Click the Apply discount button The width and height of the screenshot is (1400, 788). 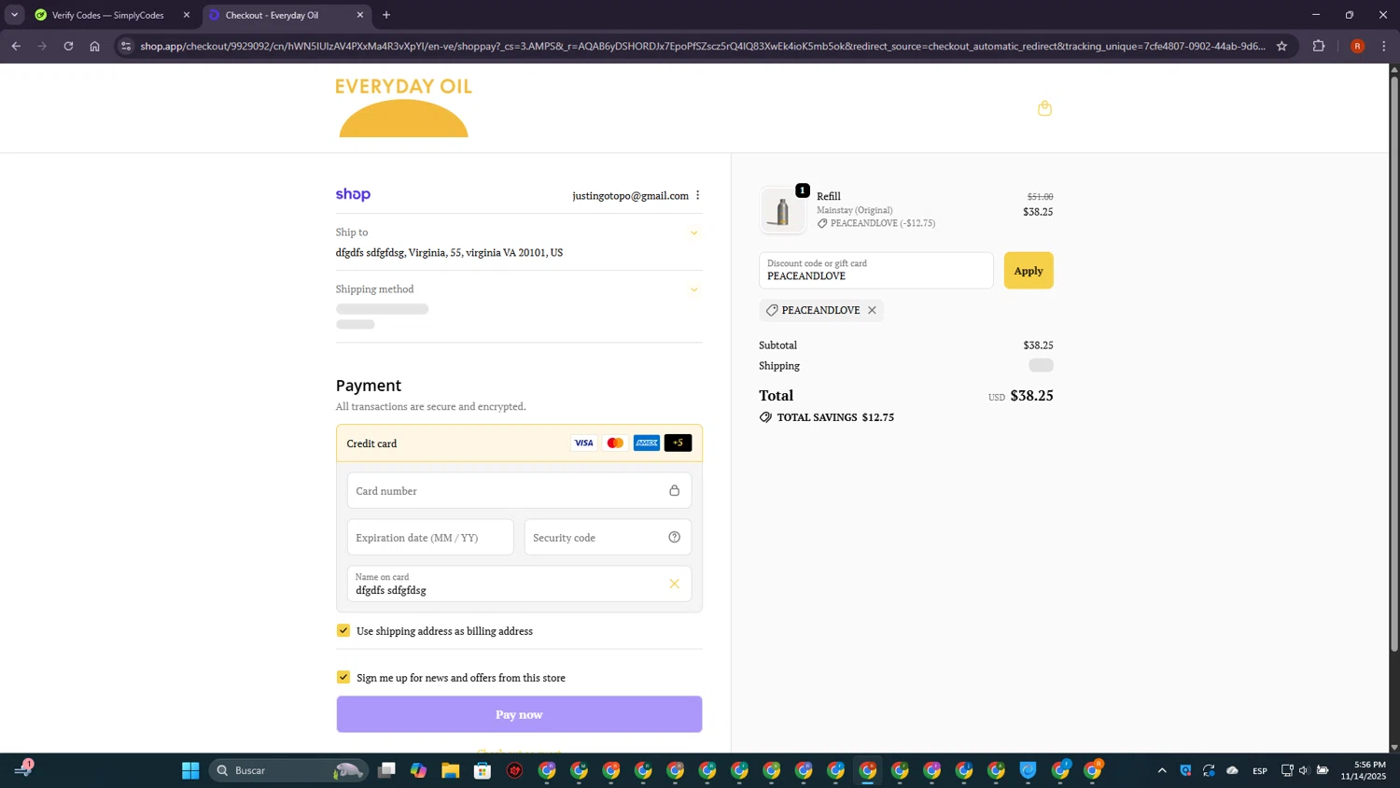click(x=1029, y=271)
